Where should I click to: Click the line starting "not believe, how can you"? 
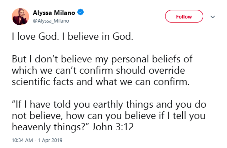pyautogui.click(x=108, y=116)
